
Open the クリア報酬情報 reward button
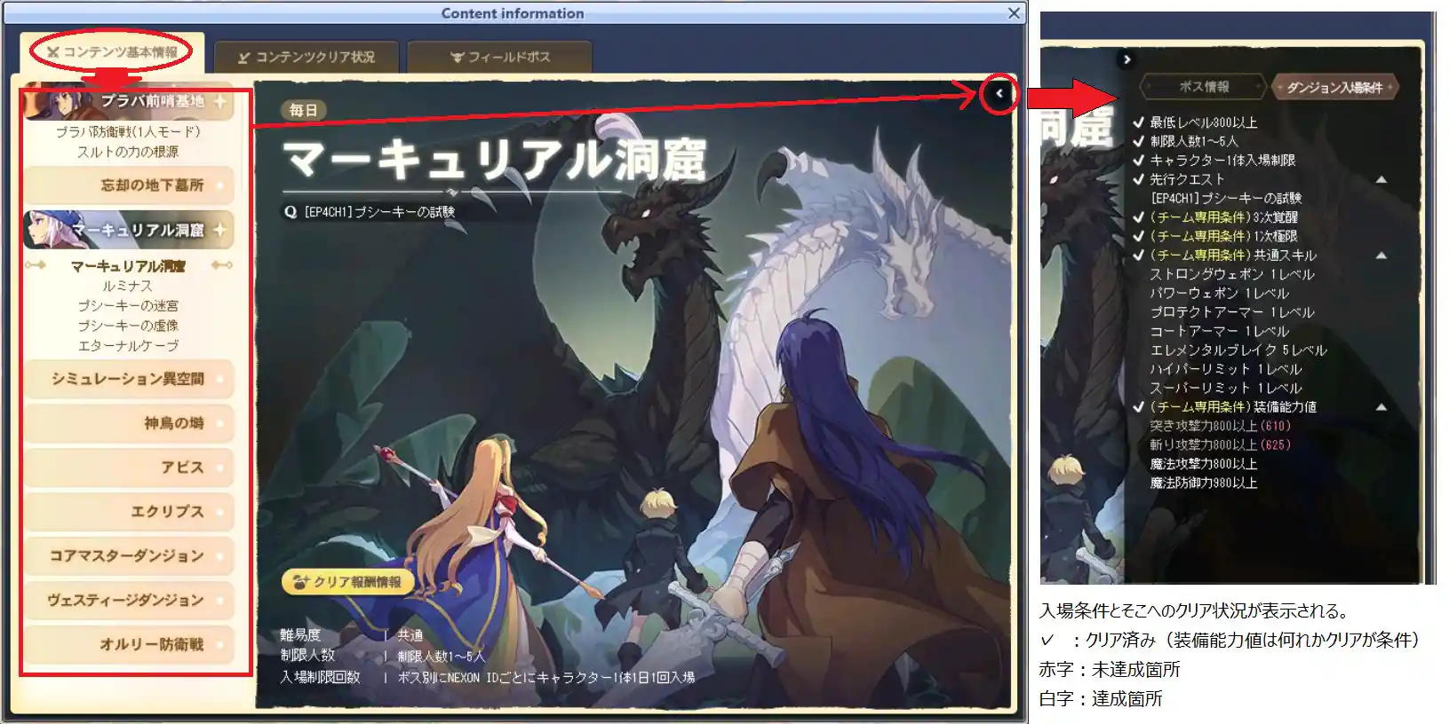tap(347, 582)
